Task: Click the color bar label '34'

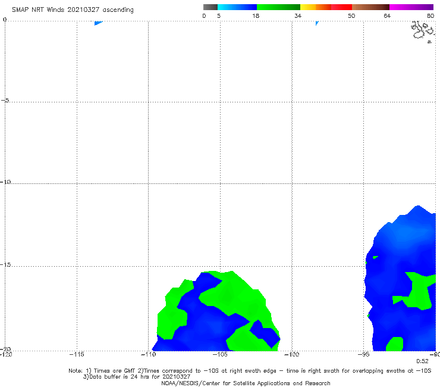Action: click(x=298, y=15)
